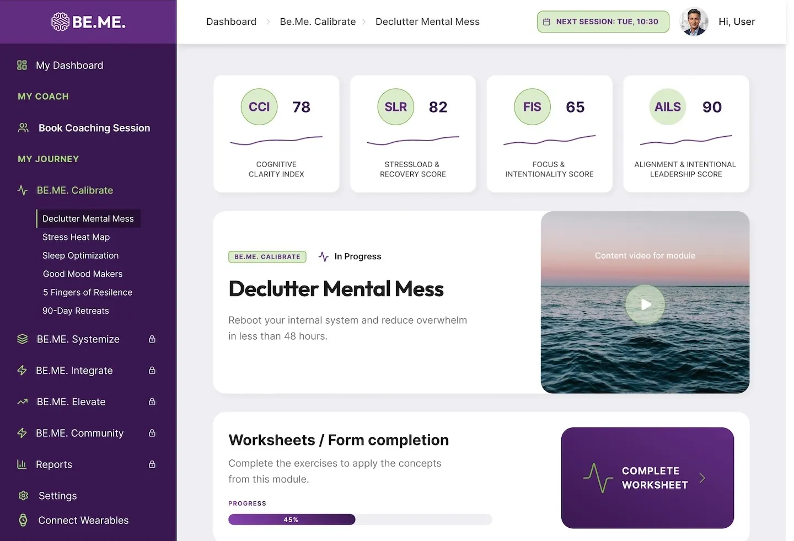Open the Focus & Intentionality Score label
This screenshot has height=541, width=794.
pyautogui.click(x=549, y=169)
